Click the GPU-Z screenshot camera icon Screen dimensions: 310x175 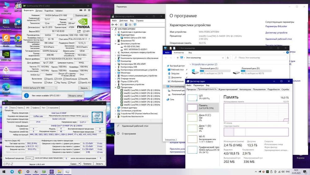(81, 10)
